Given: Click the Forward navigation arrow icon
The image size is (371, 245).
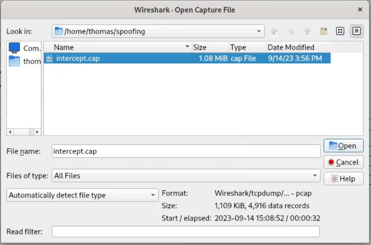Looking at the screenshot, I should tap(290, 31).
